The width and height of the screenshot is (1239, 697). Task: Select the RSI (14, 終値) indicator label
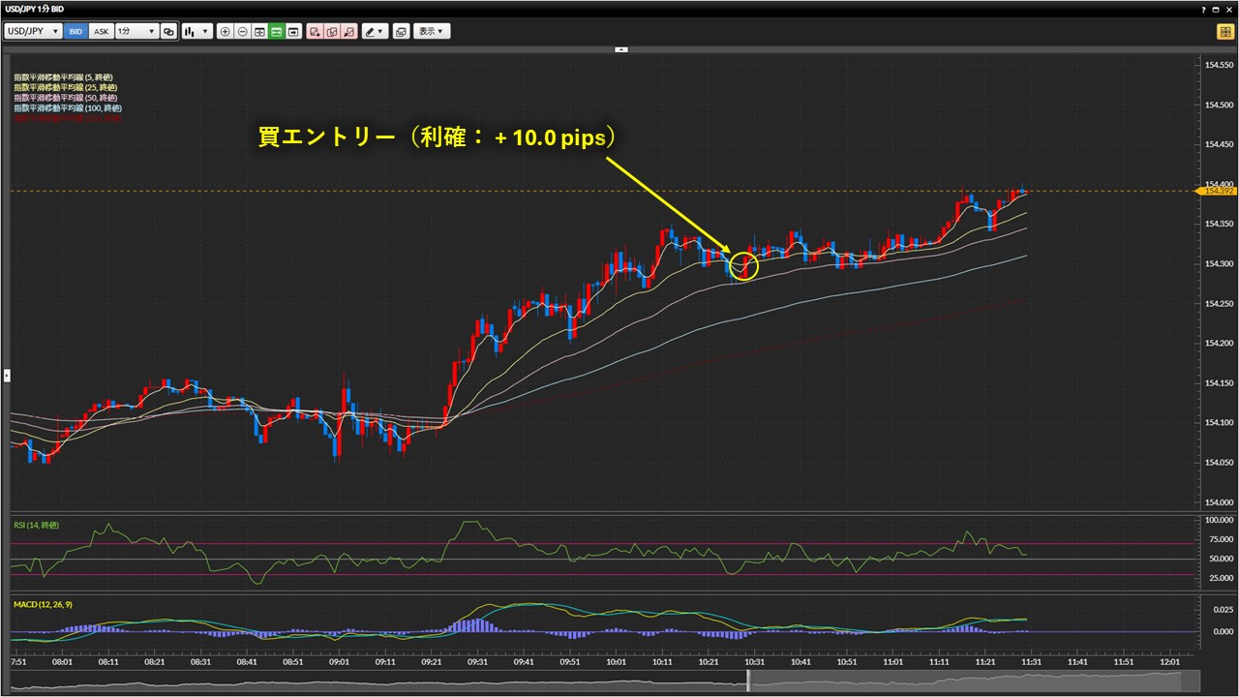click(x=36, y=525)
